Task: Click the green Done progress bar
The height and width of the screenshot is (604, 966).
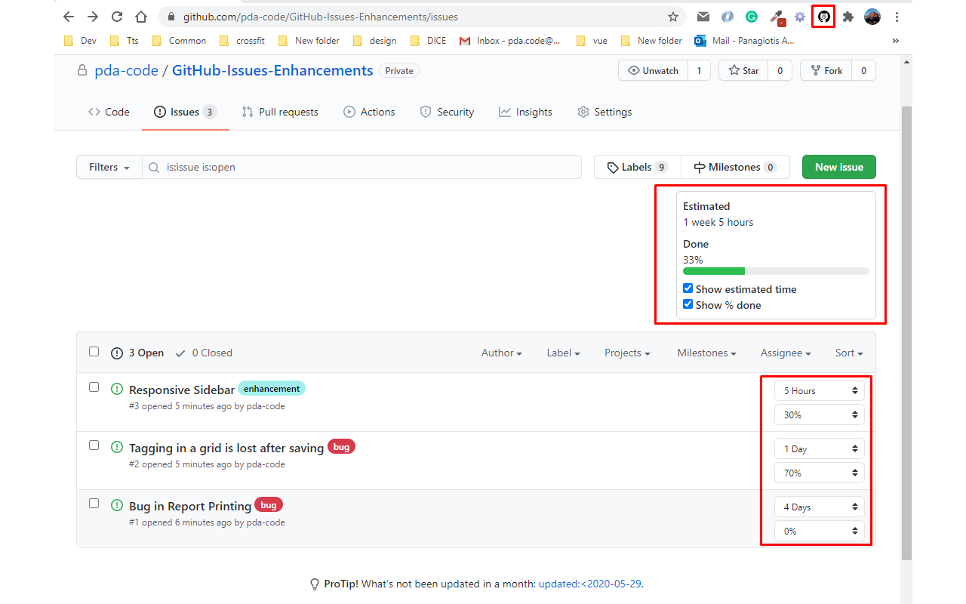Action: click(713, 270)
